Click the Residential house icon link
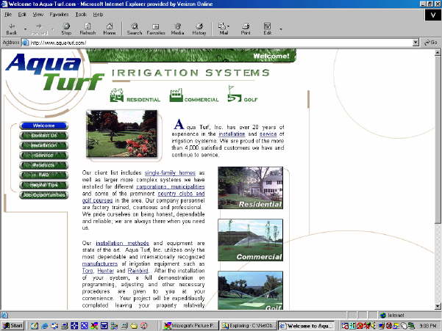Viewport: 442px width, 331px height. pyautogui.click(x=135, y=95)
